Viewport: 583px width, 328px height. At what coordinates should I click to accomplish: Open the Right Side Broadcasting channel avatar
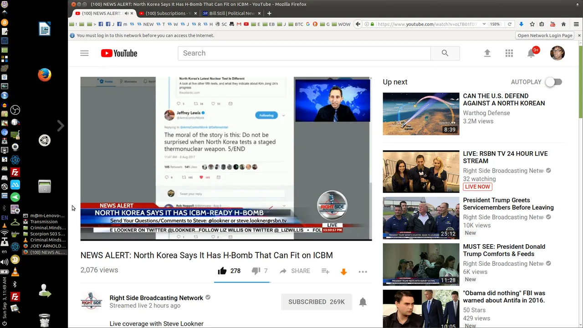[x=91, y=302]
